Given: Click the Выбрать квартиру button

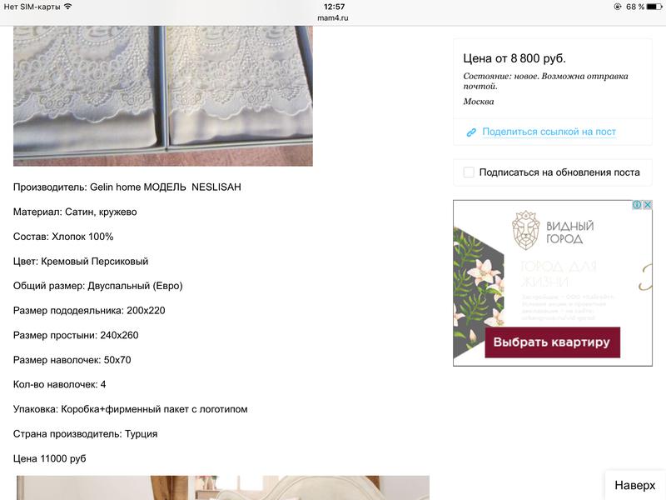Looking at the screenshot, I should [x=552, y=342].
